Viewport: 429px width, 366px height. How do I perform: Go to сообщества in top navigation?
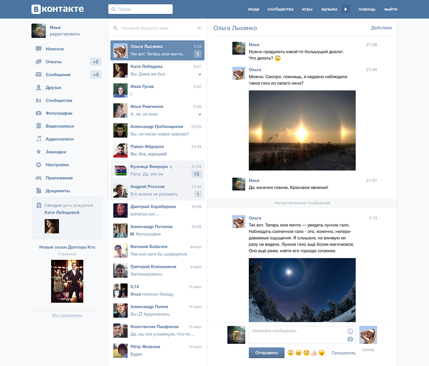(280, 9)
